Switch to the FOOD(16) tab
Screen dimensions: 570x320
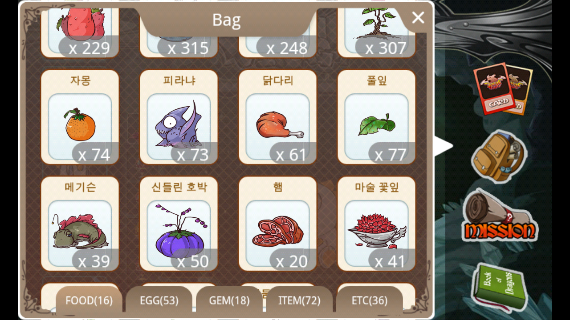tap(89, 301)
